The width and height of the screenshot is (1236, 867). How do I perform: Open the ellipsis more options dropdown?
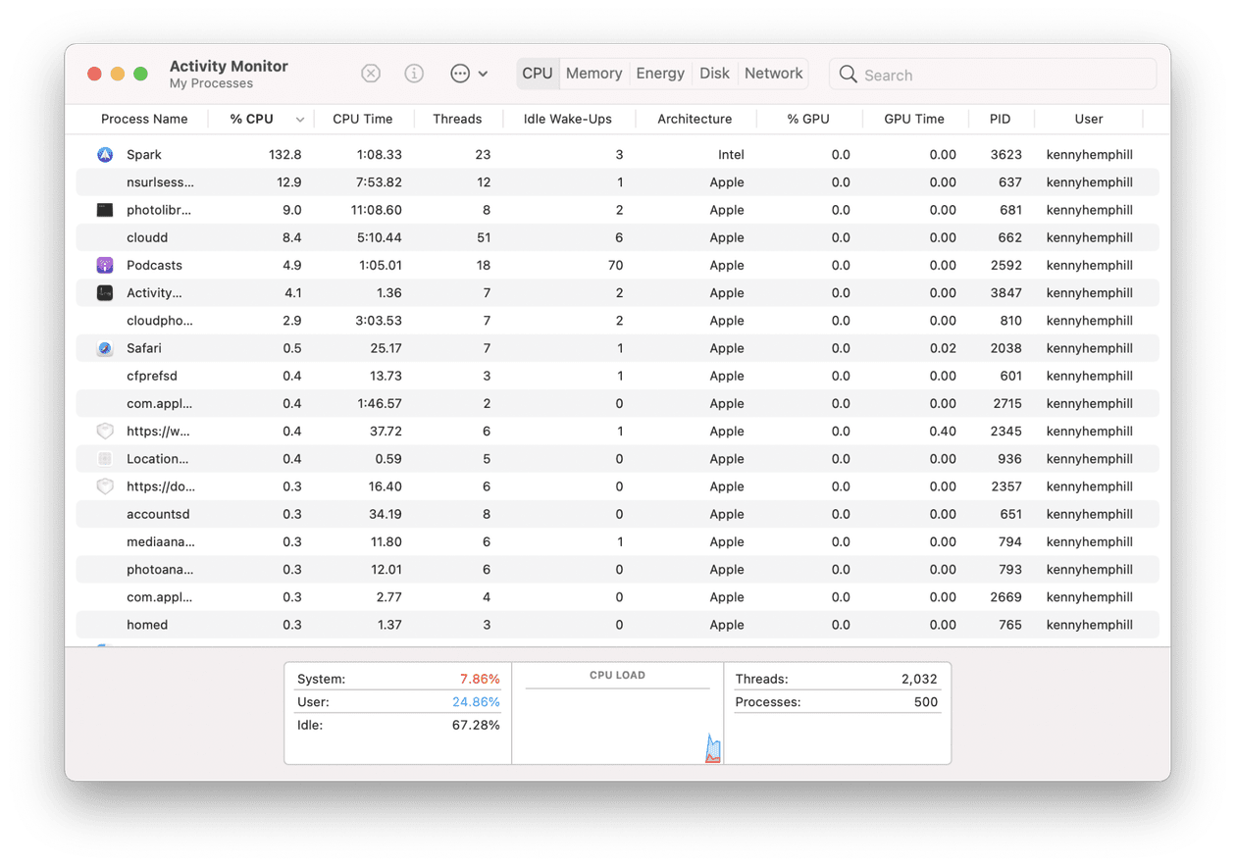[x=469, y=74]
